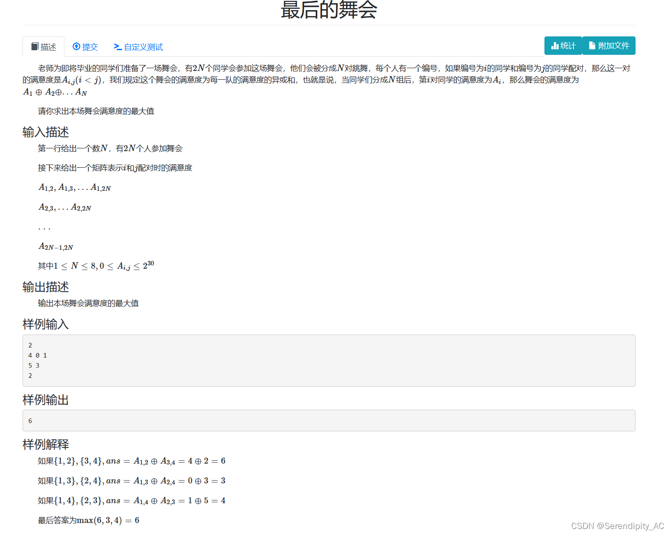Click the final answer line max(6,3,4)=6
This screenshot has height=535, width=671.
88,520
